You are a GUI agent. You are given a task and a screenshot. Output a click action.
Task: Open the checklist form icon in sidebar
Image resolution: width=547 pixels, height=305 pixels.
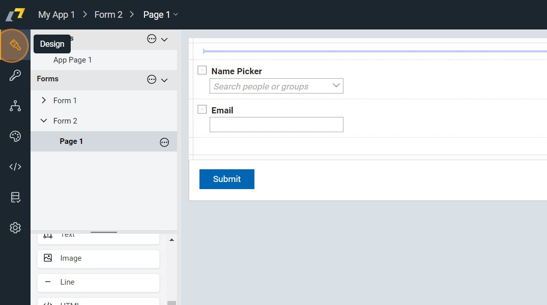click(x=15, y=197)
